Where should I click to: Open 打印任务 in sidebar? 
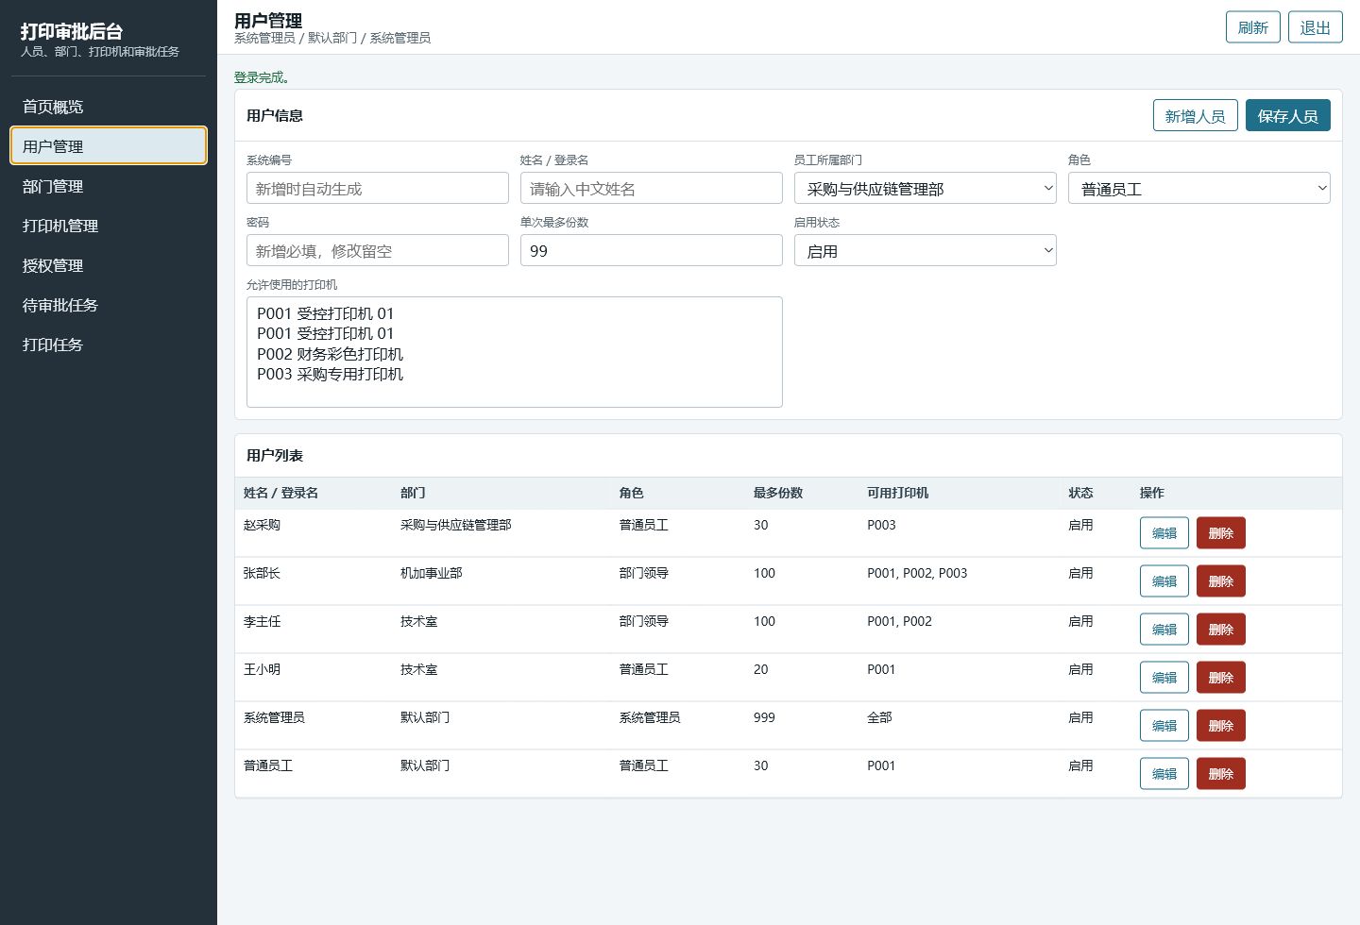(x=108, y=345)
